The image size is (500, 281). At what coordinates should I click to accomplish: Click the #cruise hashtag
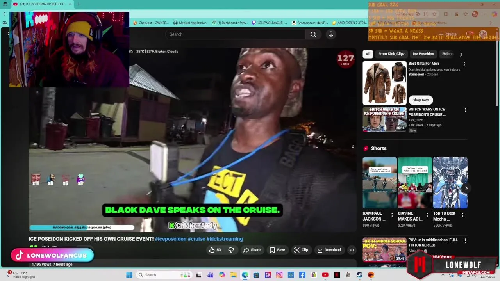coord(196,239)
